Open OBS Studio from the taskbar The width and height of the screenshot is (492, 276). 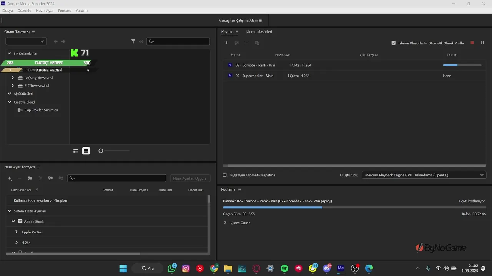355,268
